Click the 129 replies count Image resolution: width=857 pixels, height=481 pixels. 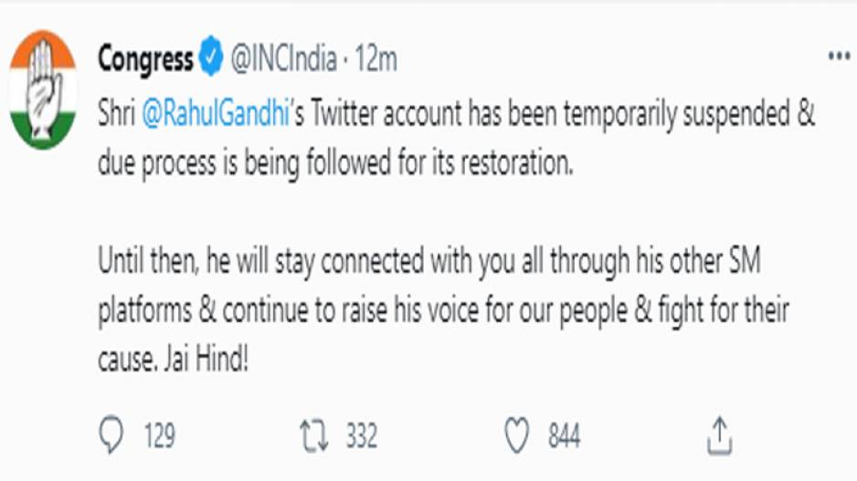click(x=160, y=436)
